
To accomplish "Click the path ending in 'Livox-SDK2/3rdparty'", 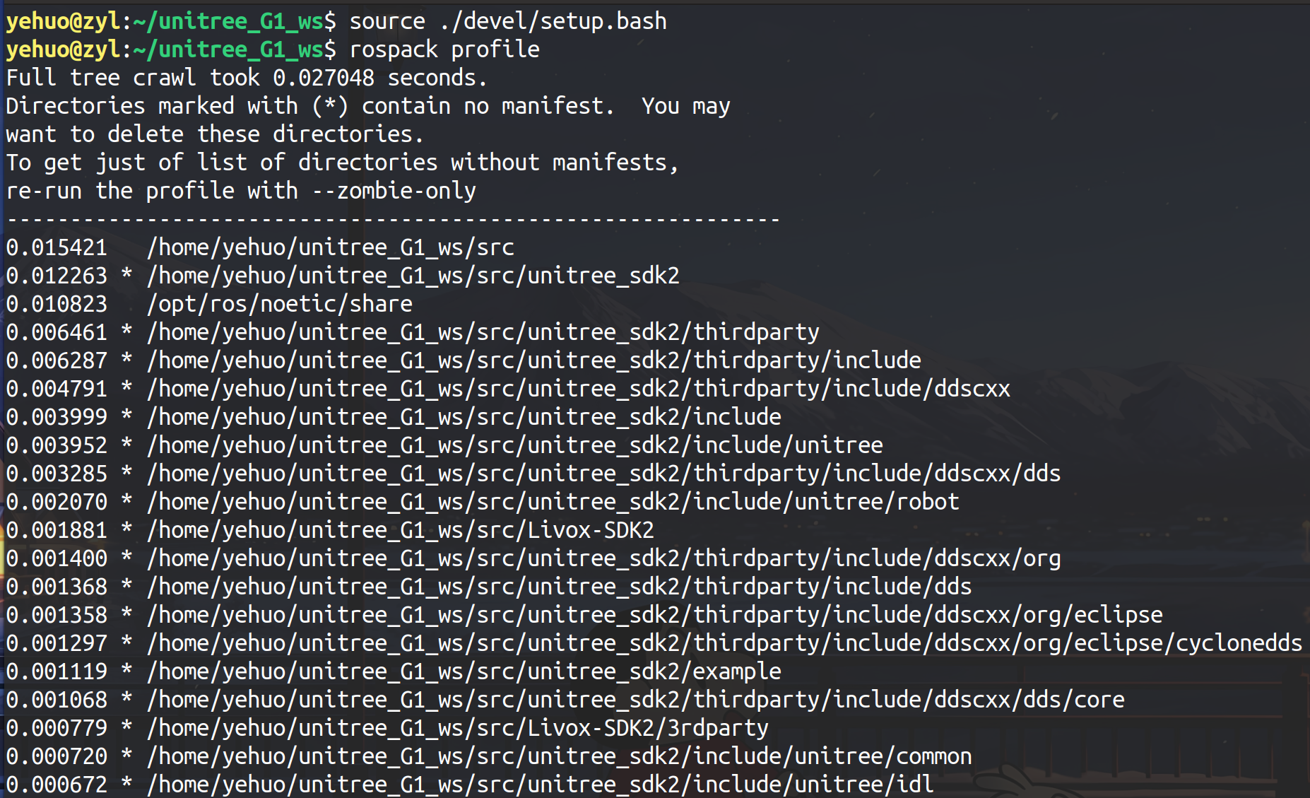I will [x=458, y=728].
